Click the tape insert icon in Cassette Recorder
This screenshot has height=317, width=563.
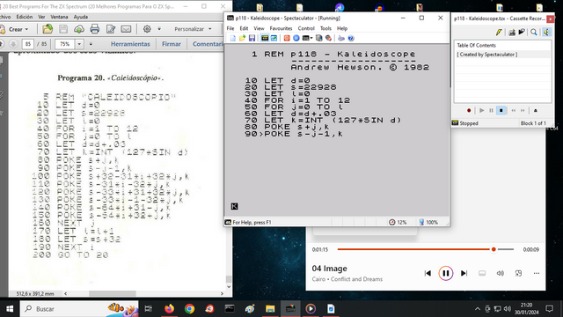click(512, 33)
